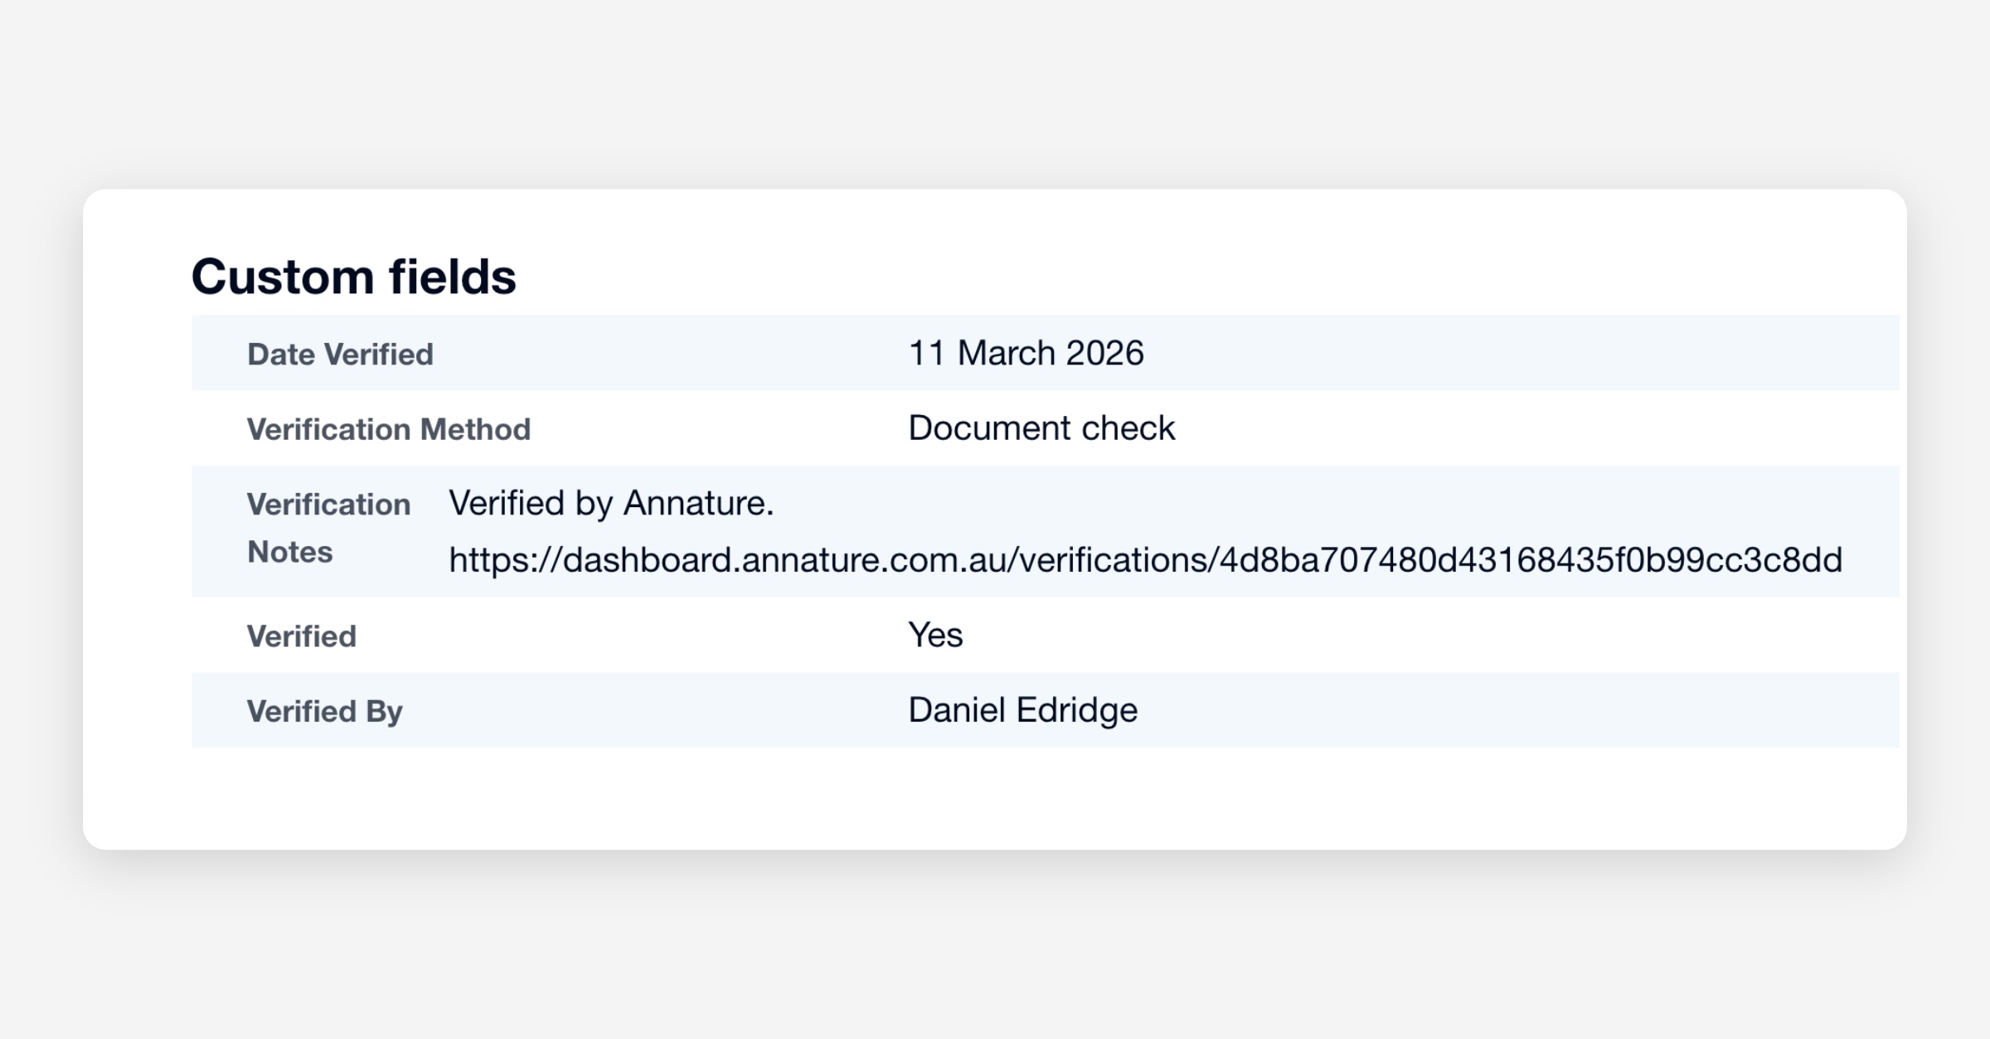This screenshot has height=1039, width=1990.
Task: Click the Verification Notes field label
Action: (328, 528)
